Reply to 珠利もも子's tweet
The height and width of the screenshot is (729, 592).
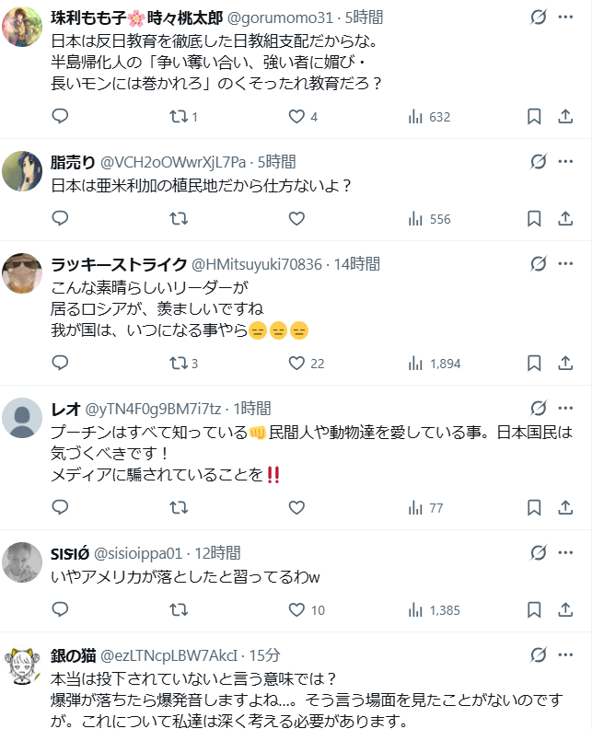coord(60,117)
